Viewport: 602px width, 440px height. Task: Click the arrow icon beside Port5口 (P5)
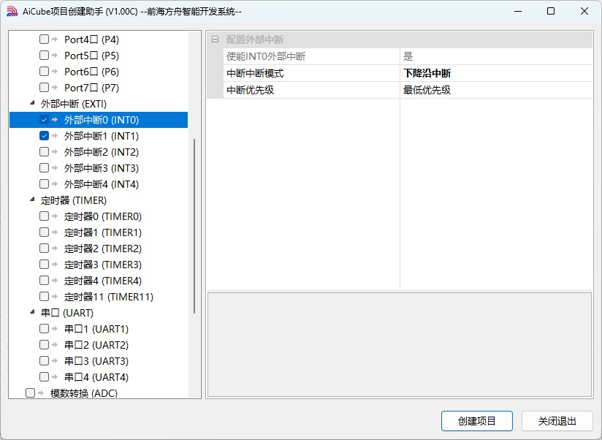55,56
